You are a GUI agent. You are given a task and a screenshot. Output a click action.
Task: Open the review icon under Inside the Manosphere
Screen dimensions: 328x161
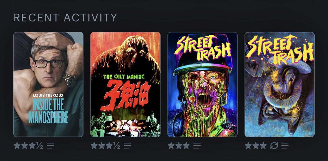tap(50, 145)
